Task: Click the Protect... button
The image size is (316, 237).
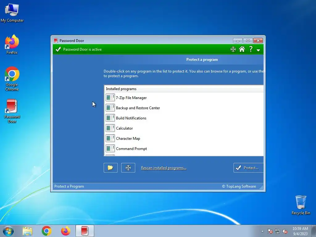Action: coord(248,168)
